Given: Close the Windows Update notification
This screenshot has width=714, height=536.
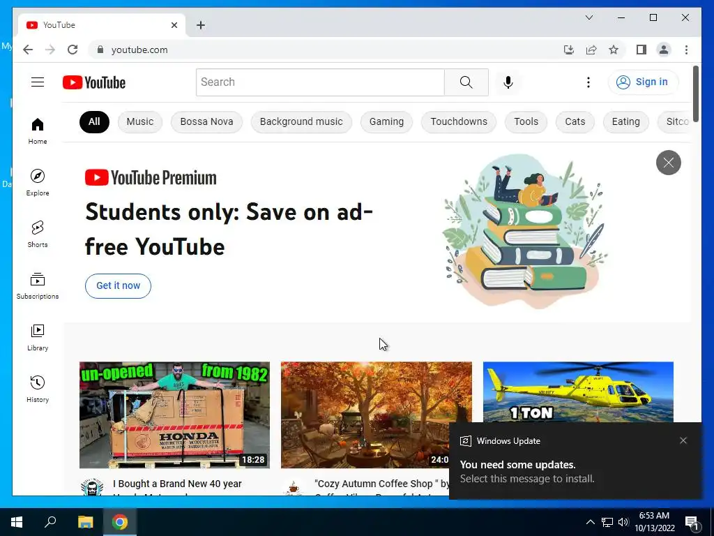Looking at the screenshot, I should coord(683,440).
